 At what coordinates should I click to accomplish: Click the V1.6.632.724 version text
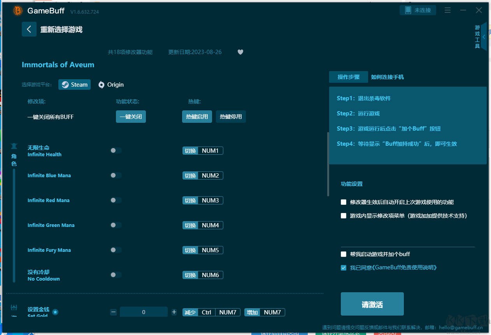coord(84,12)
